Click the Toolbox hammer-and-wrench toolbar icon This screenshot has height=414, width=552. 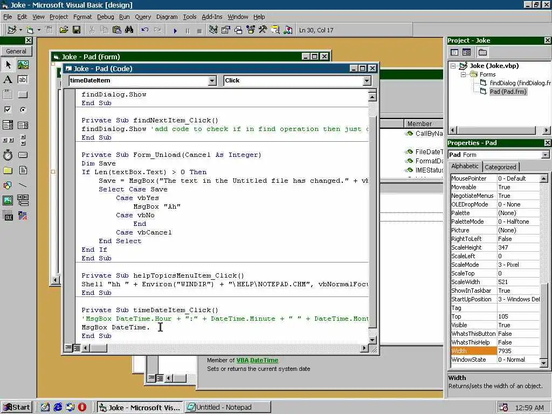point(263,30)
